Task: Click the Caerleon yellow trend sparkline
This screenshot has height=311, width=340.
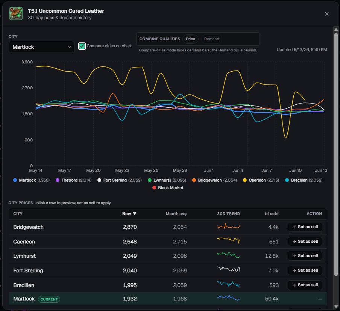Action: 229,240
